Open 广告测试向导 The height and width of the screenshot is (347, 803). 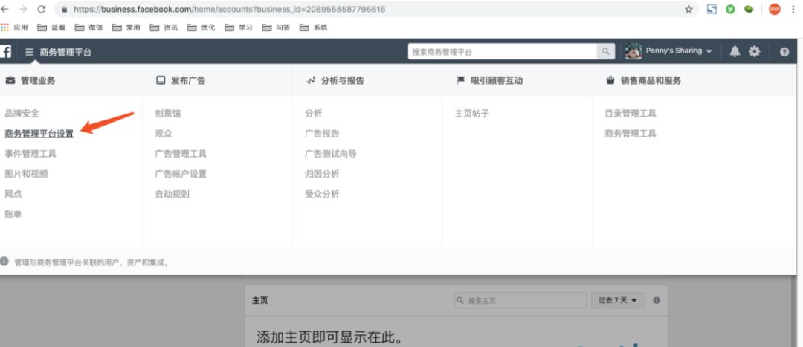click(331, 154)
